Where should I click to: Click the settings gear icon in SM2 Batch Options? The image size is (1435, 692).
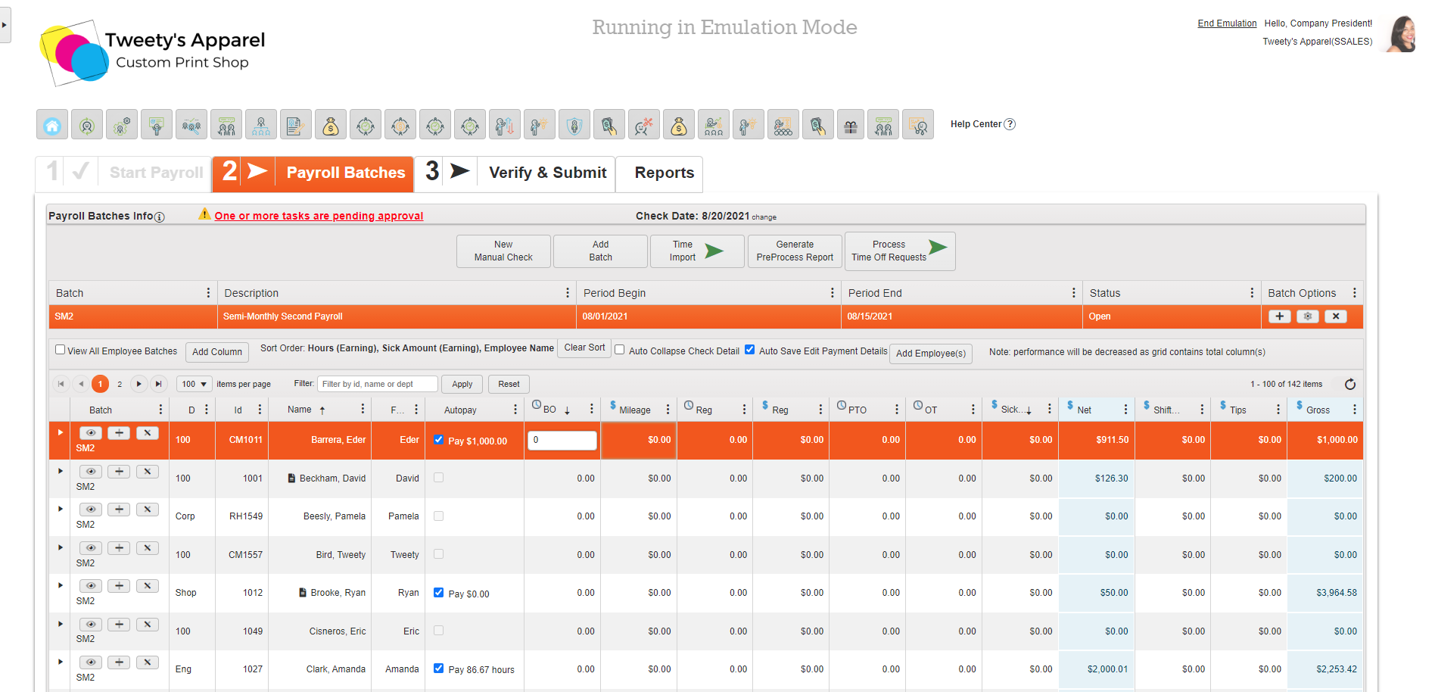click(1308, 316)
